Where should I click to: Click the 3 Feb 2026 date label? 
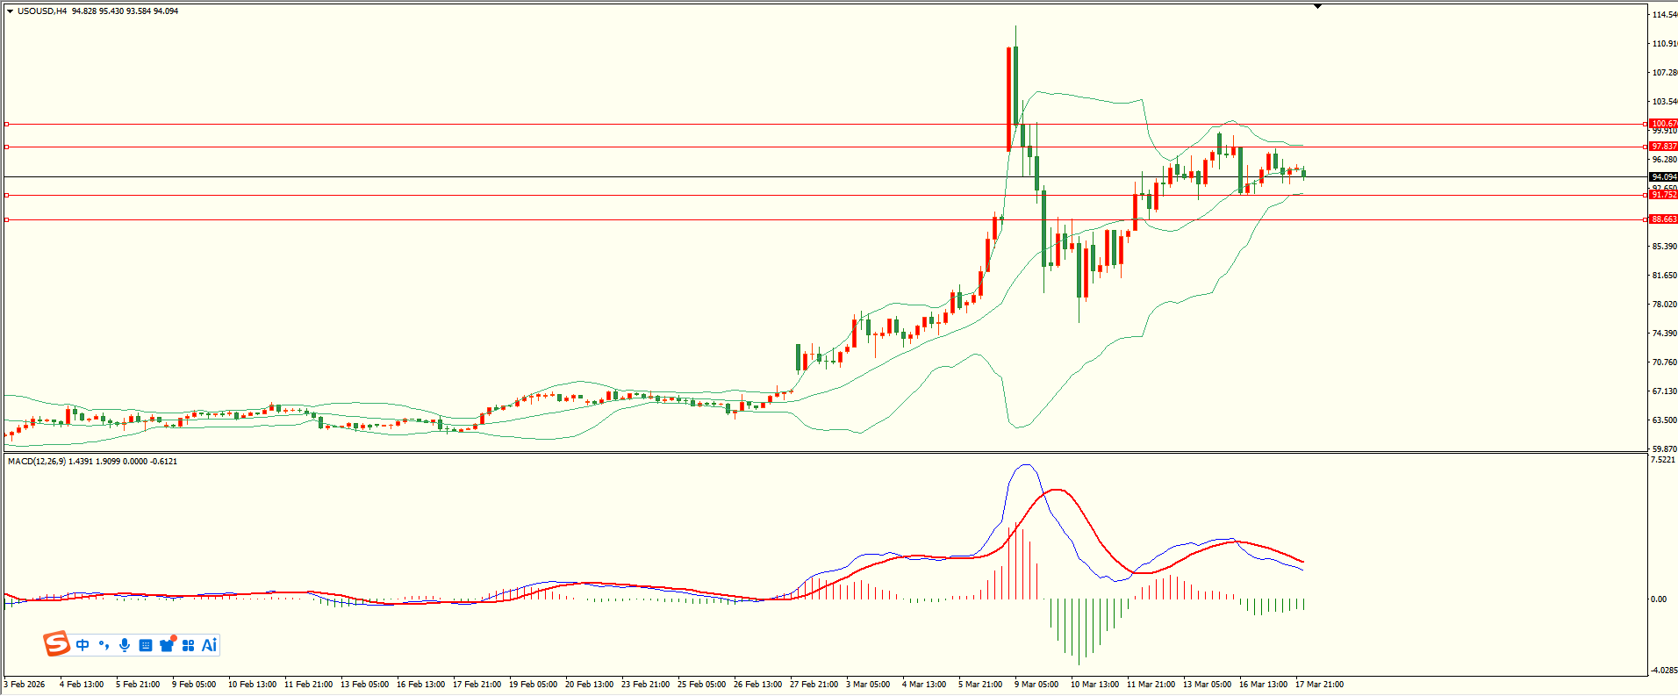(25, 685)
